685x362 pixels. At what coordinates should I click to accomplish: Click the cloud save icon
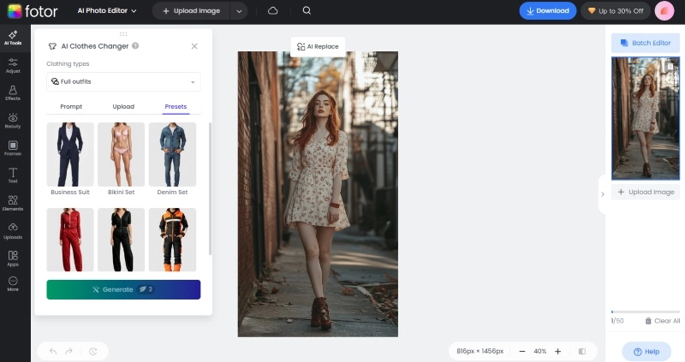coord(273,11)
